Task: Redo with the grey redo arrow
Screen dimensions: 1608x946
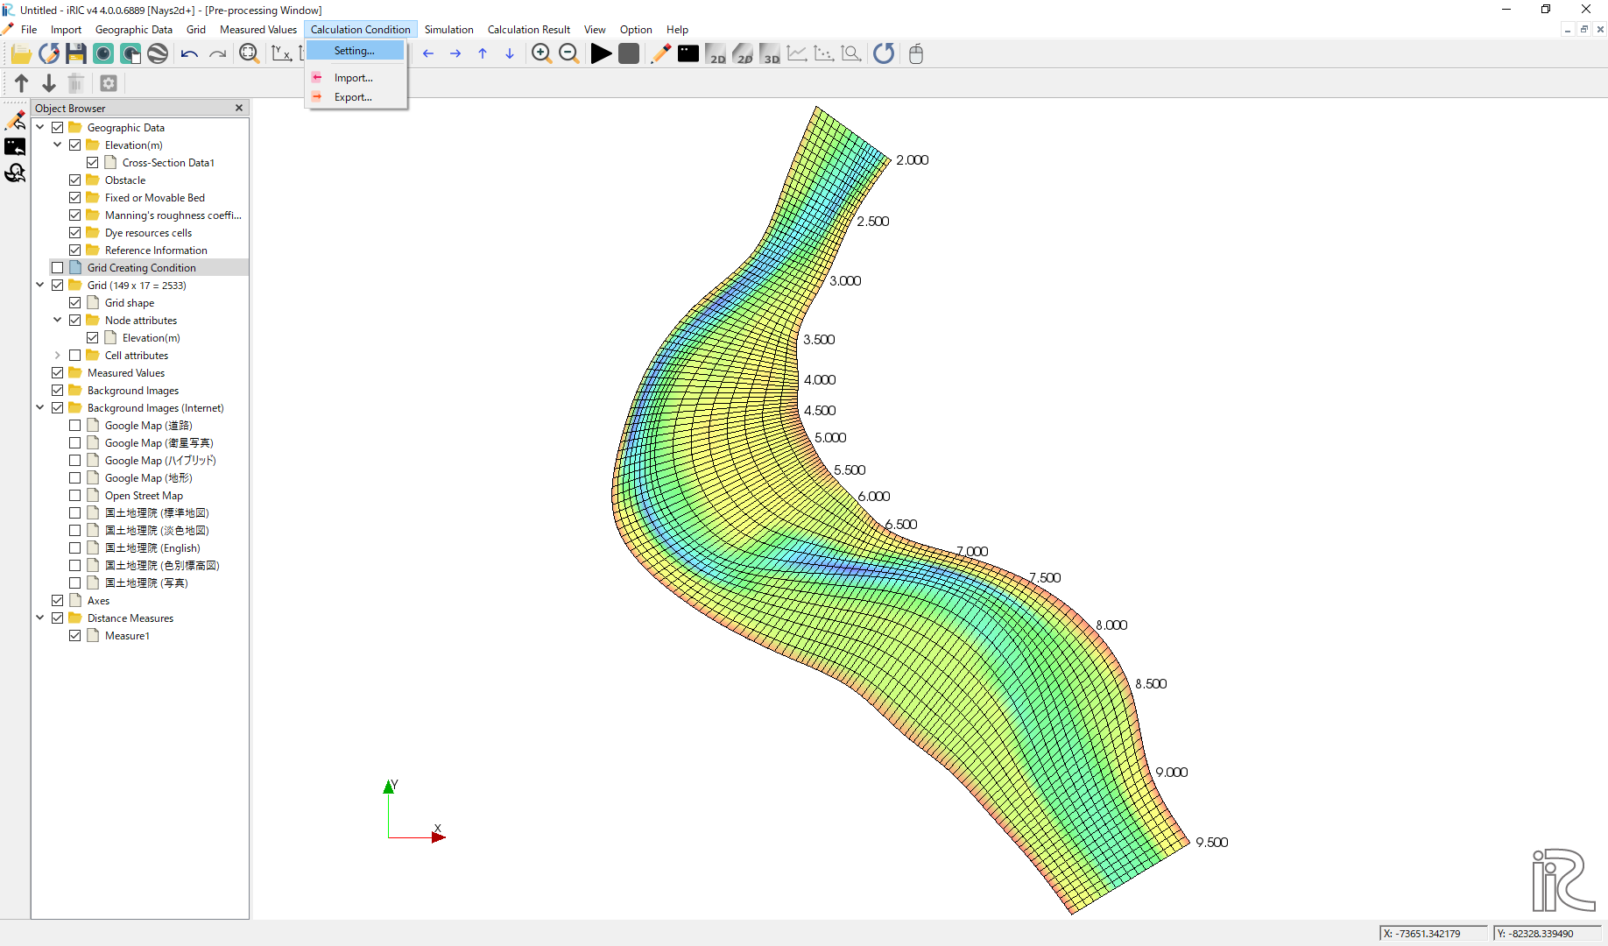Action: tap(217, 53)
